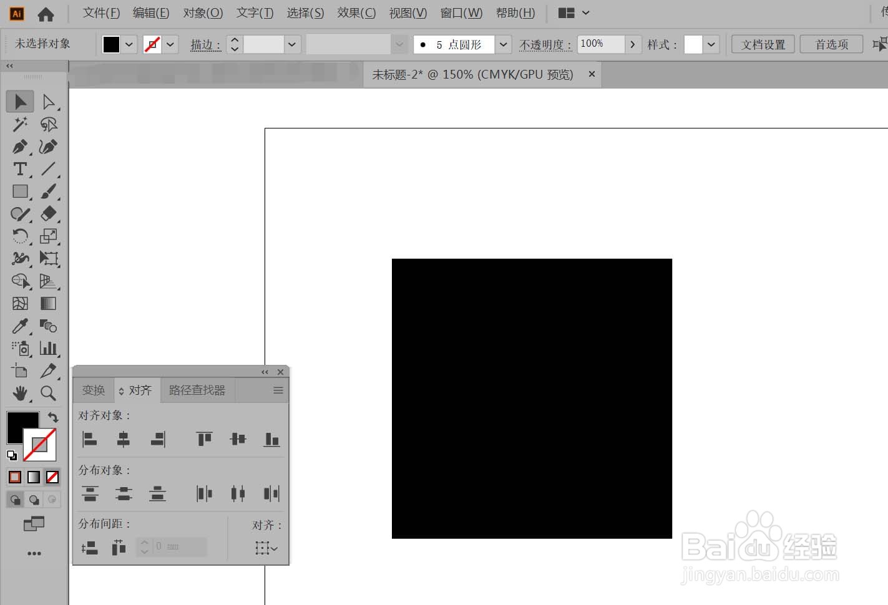Open the 文件(F) menu
888x605 pixels.
click(x=101, y=13)
